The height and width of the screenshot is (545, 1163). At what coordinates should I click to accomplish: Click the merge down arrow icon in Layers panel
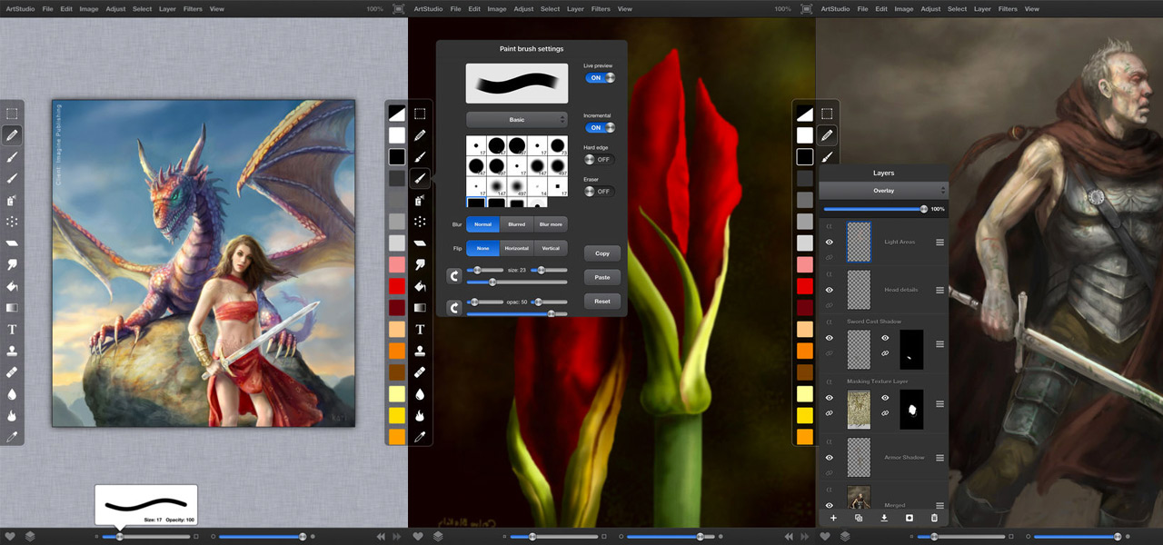(x=884, y=518)
